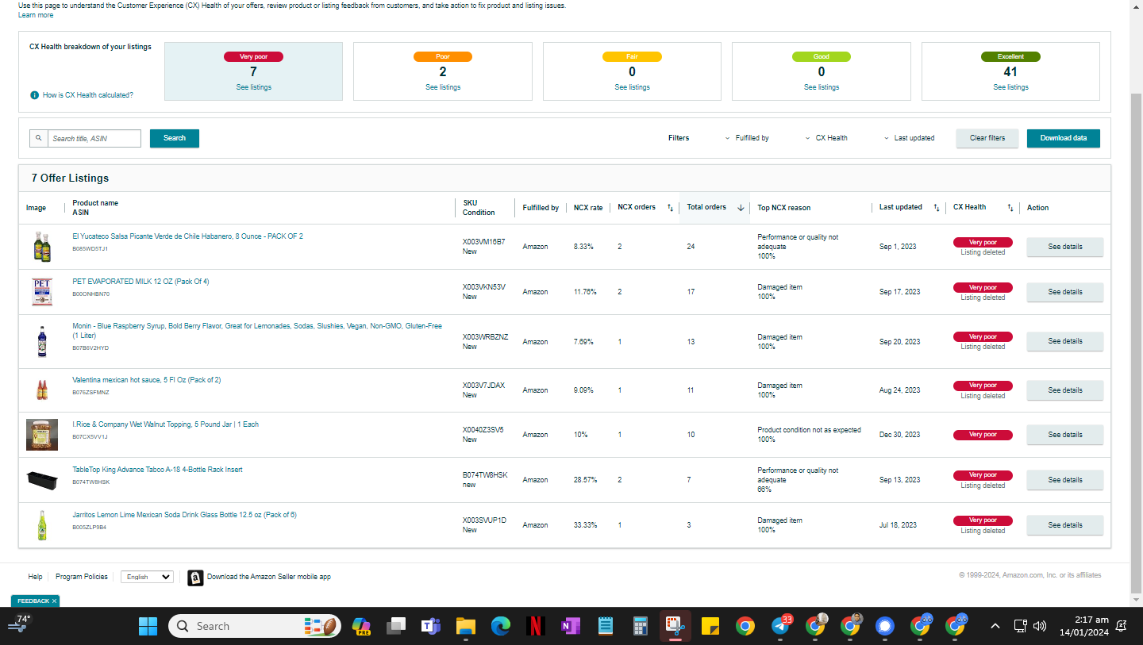Open PET EVAPORATED MILK product link
Image resolution: width=1143 pixels, height=645 pixels.
click(140, 282)
